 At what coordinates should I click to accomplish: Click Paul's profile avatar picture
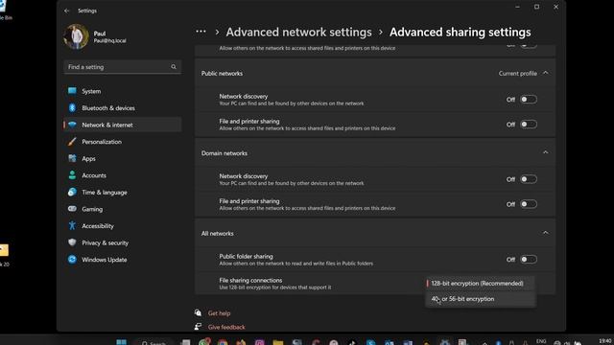pyautogui.click(x=77, y=36)
